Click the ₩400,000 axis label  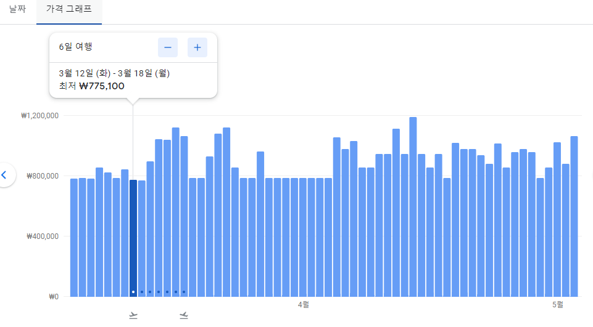pyautogui.click(x=43, y=236)
